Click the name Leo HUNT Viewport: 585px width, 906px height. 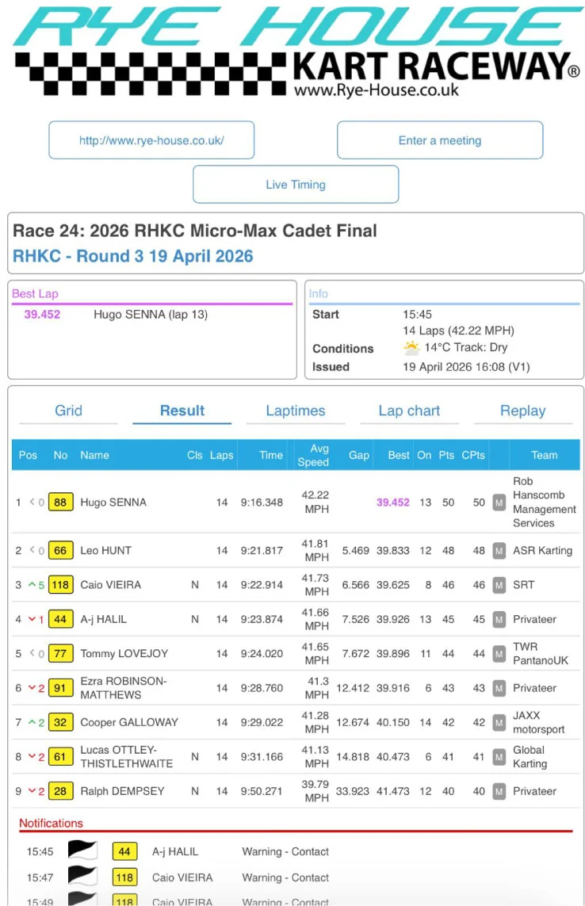click(105, 551)
